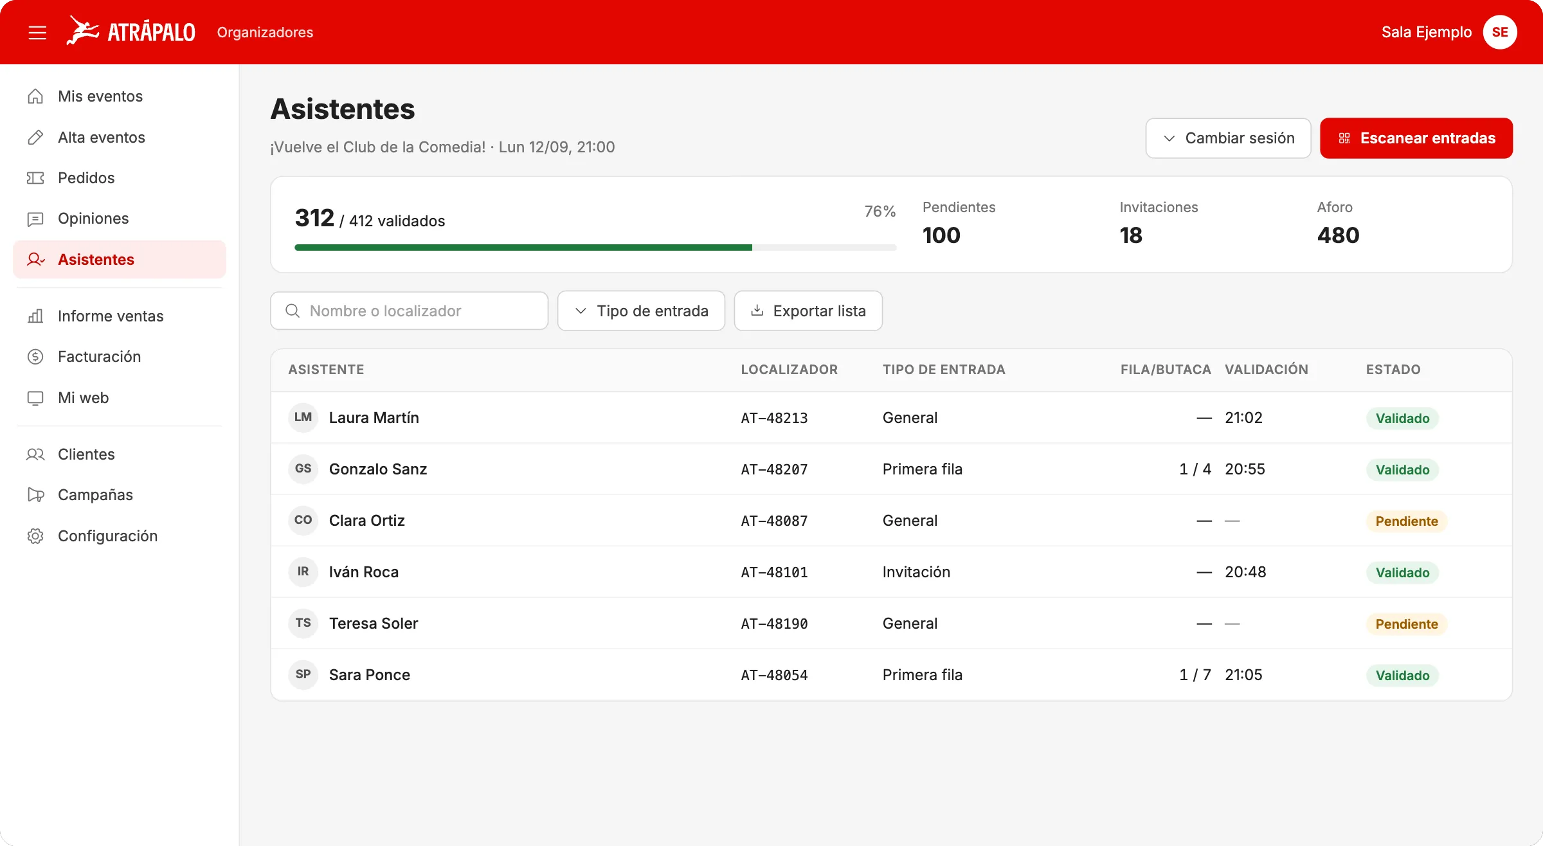This screenshot has height=846, width=1543.
Task: Select Asistentes in the sidebar
Action: (120, 260)
